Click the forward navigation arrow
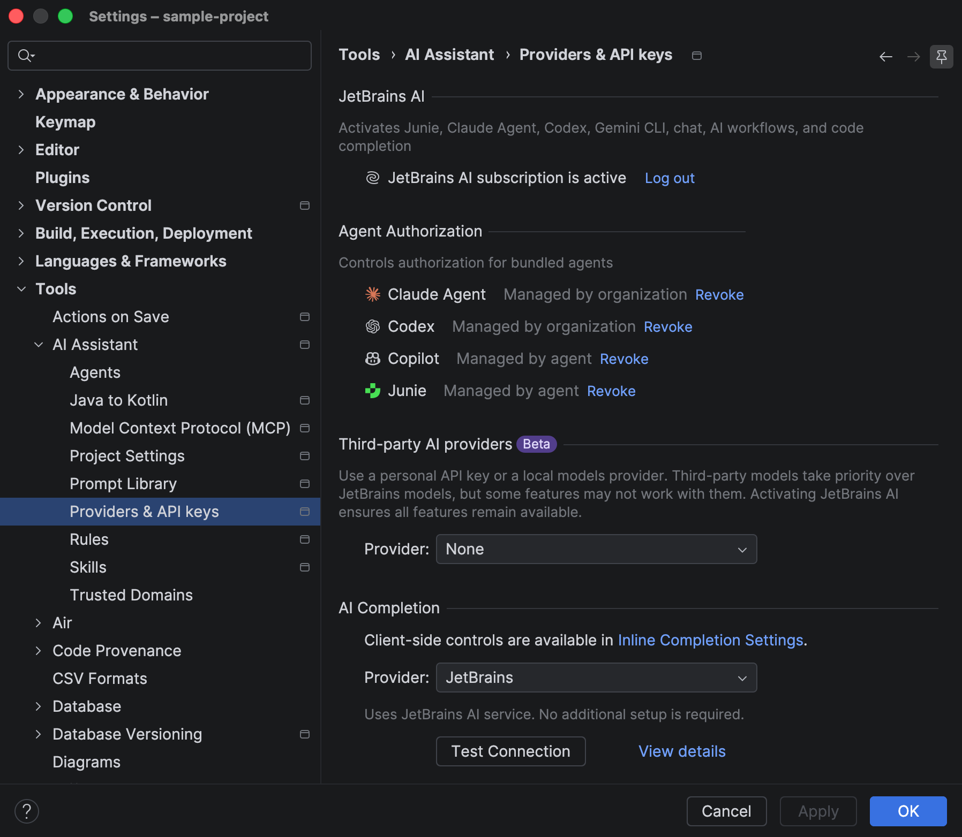 [914, 57]
